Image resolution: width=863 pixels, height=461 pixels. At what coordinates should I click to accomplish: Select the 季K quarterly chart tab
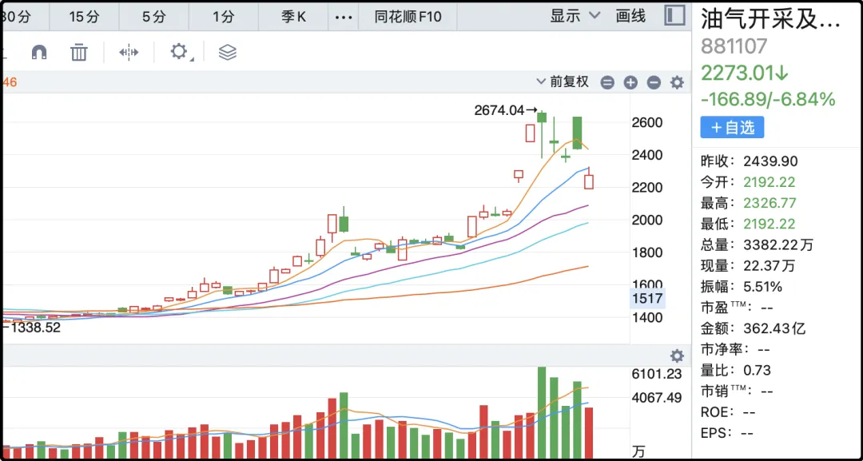[x=293, y=17]
